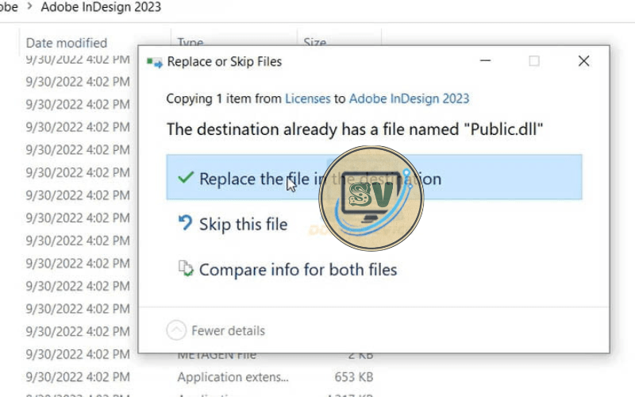Viewport: 635px width, 397px height.
Task: Click the green checkmark icon for Replace
Action: 186,178
